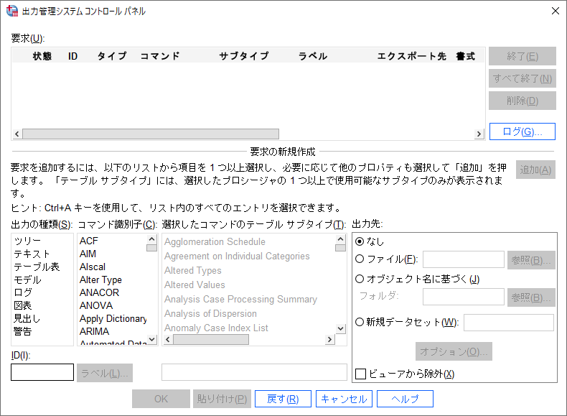Image resolution: width=567 pixels, height=416 pixels.
Task: Click コマンド column header in requests table
Action: pyautogui.click(x=159, y=56)
